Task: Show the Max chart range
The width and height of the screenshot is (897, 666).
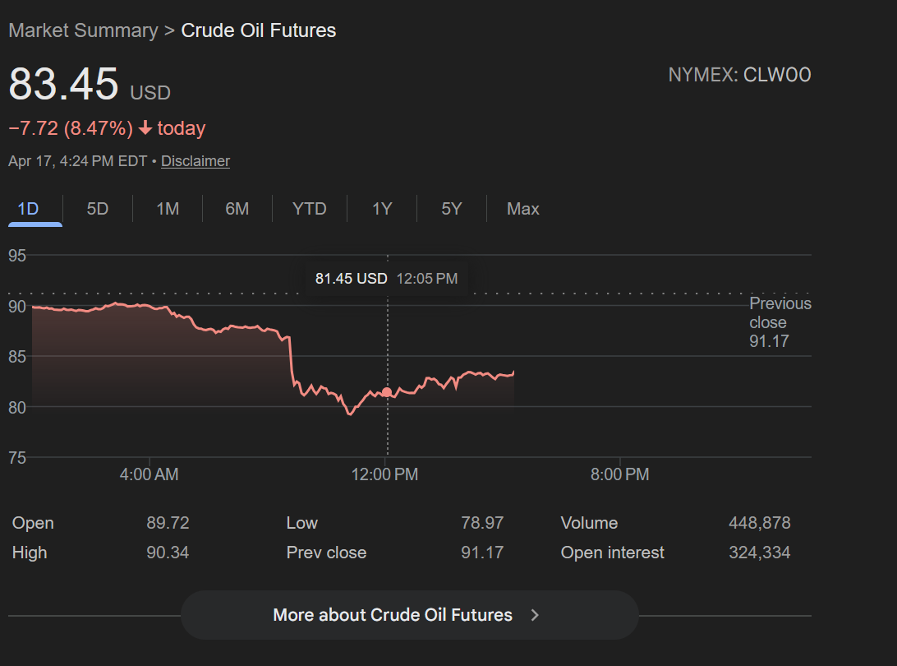Action: pyautogui.click(x=523, y=209)
